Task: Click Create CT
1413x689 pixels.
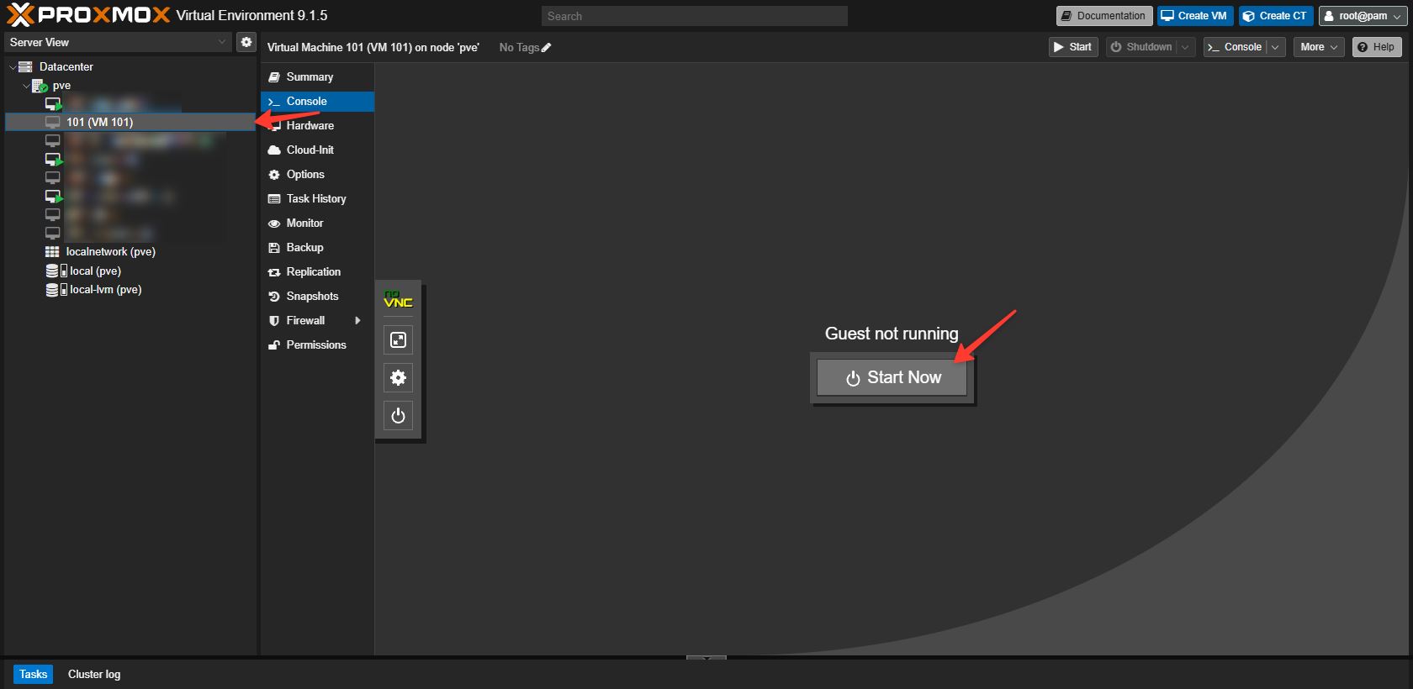Action: click(1275, 16)
